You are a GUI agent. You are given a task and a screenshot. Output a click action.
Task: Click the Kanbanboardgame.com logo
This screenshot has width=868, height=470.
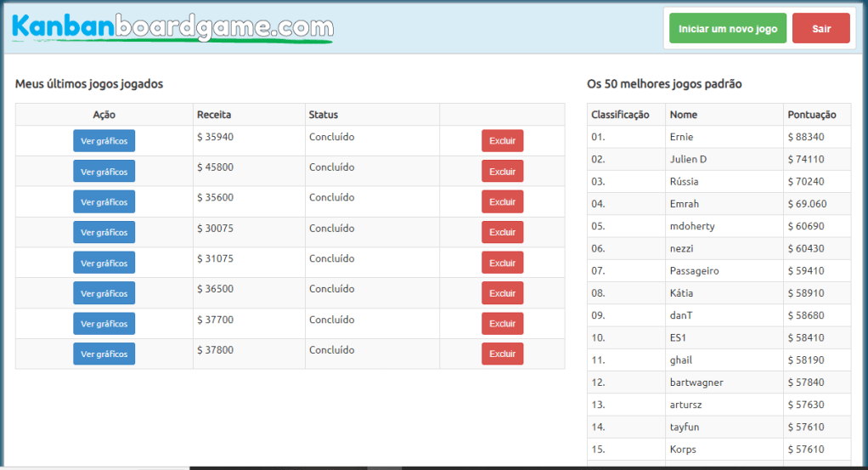(172, 27)
